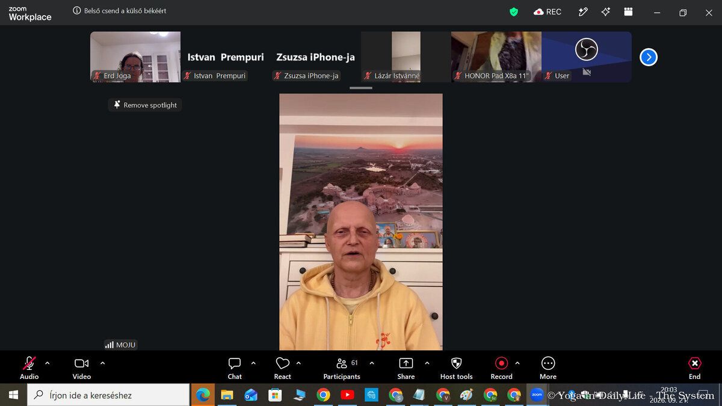722x406 pixels.
Task: Click the taskbar search box
Action: [x=109, y=395]
